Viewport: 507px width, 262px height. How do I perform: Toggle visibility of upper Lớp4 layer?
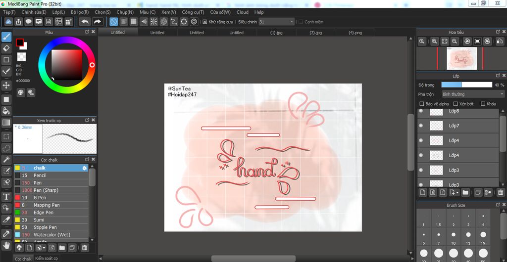421,140
